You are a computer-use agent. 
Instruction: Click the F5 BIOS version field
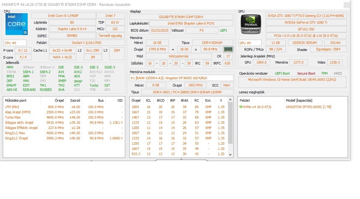[202, 30]
